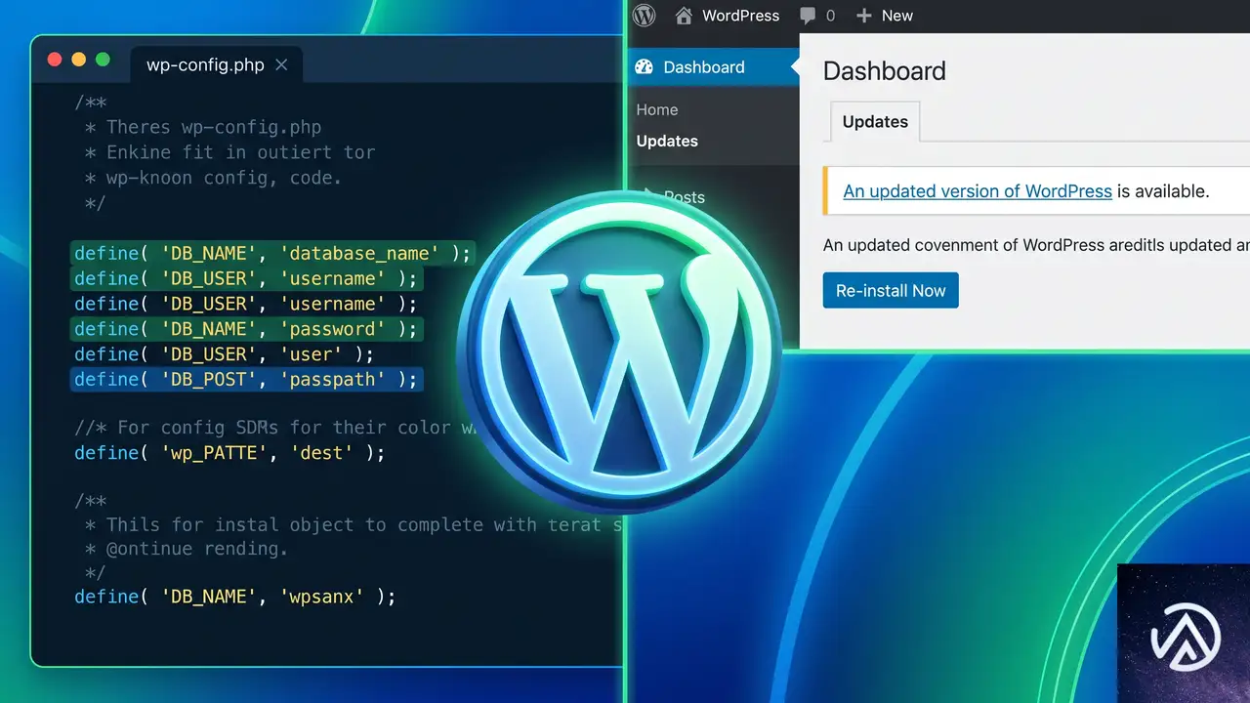This screenshot has width=1250, height=703.
Task: Open the WordPress site home icon
Action: click(x=684, y=16)
